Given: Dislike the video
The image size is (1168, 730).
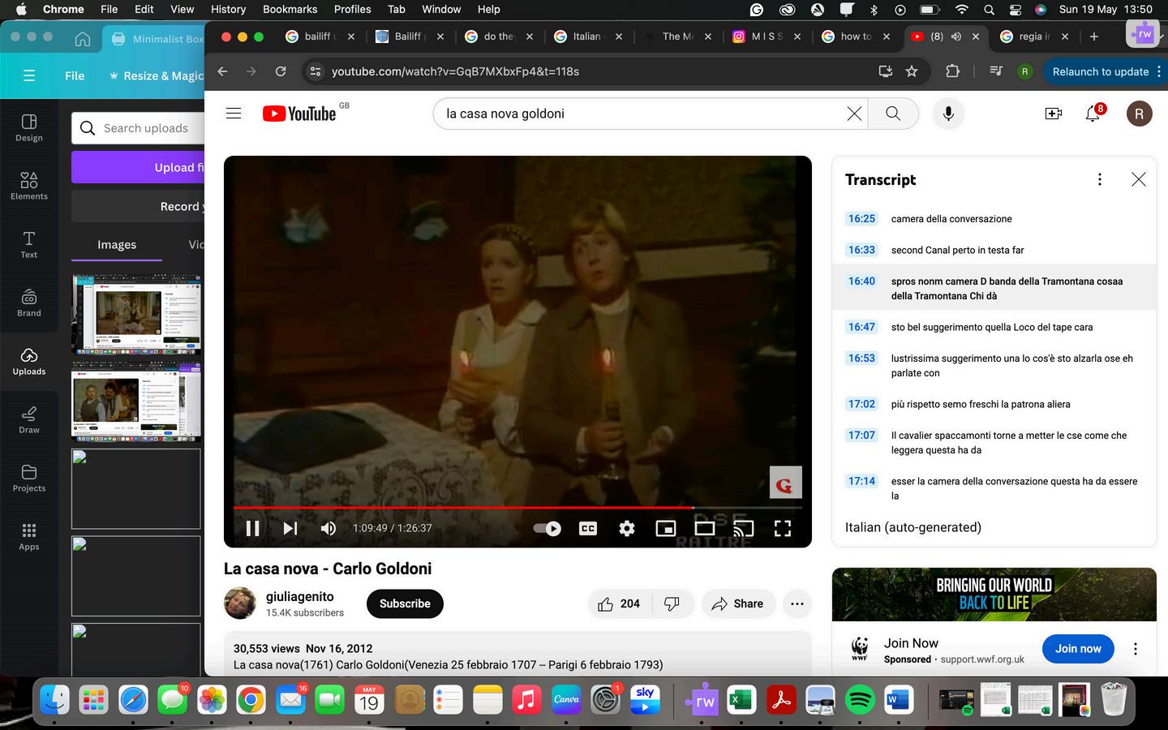Looking at the screenshot, I should coord(672,603).
